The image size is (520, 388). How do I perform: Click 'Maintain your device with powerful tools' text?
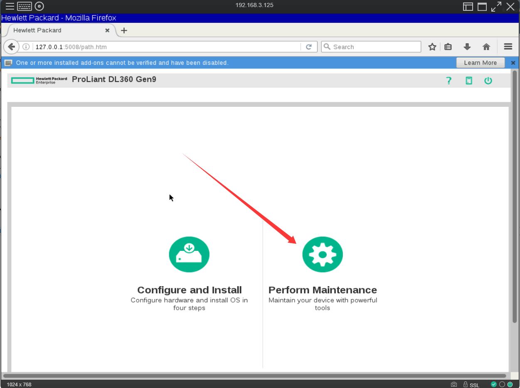[323, 304]
